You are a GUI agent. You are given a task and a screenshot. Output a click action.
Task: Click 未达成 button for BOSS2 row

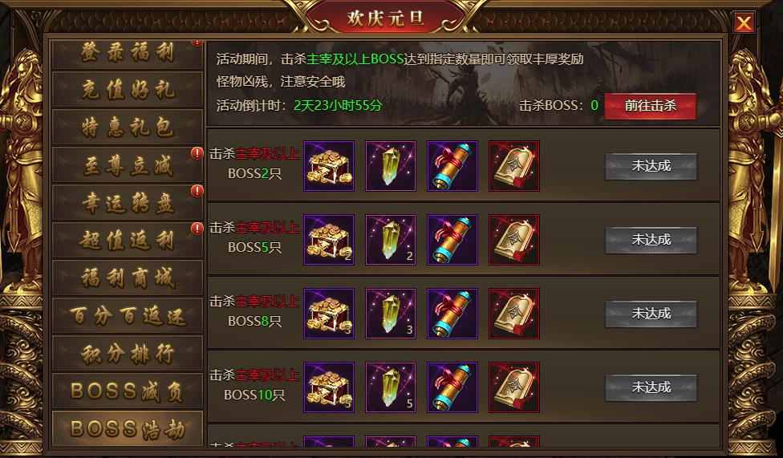tap(651, 166)
